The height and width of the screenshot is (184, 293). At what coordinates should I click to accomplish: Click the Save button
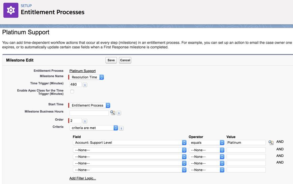pos(111,60)
